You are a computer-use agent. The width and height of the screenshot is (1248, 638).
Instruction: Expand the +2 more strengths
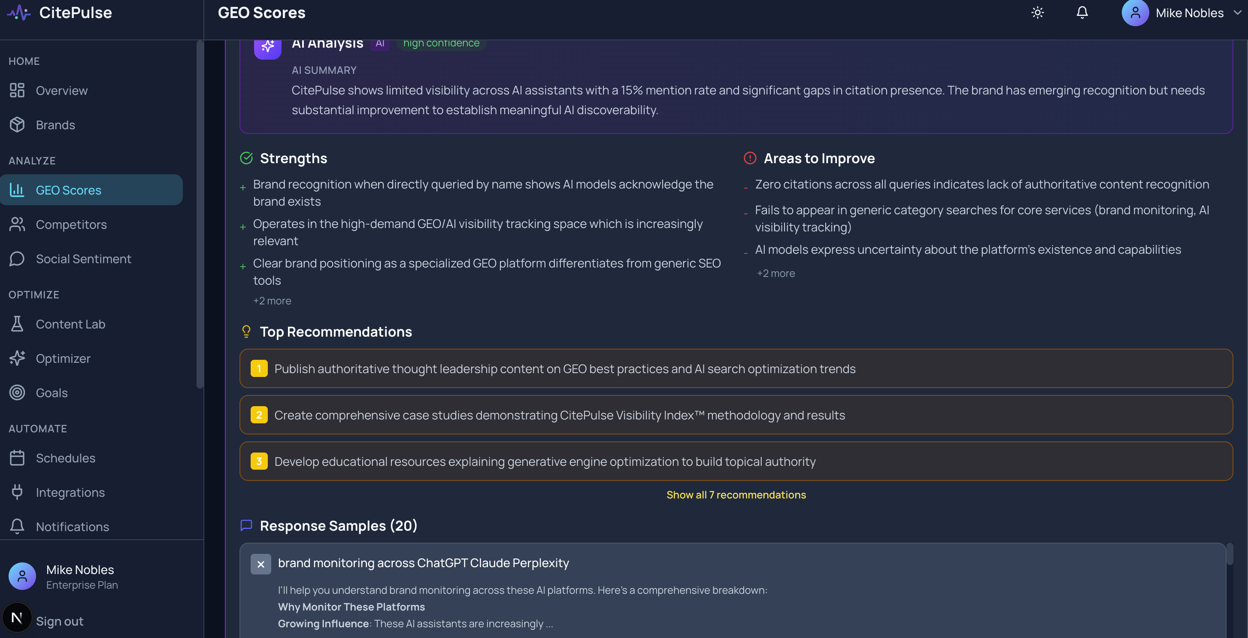click(x=272, y=301)
